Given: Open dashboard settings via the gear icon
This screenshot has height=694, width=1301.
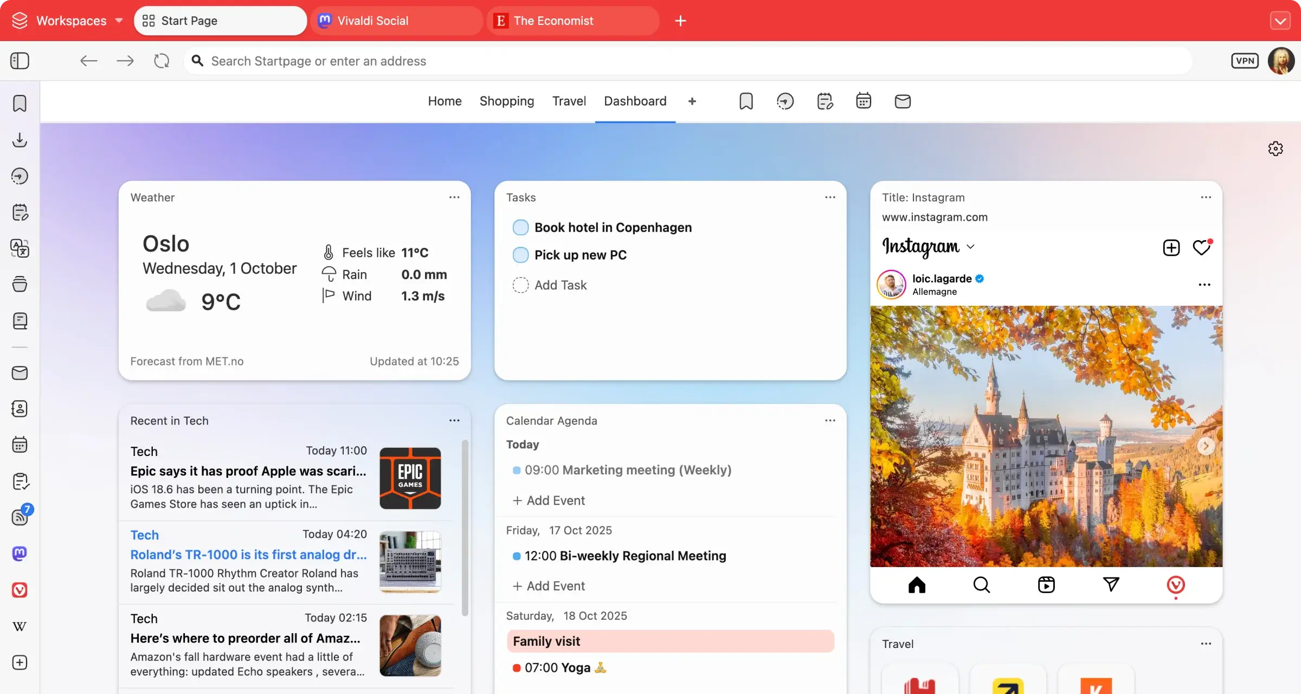Looking at the screenshot, I should point(1276,149).
